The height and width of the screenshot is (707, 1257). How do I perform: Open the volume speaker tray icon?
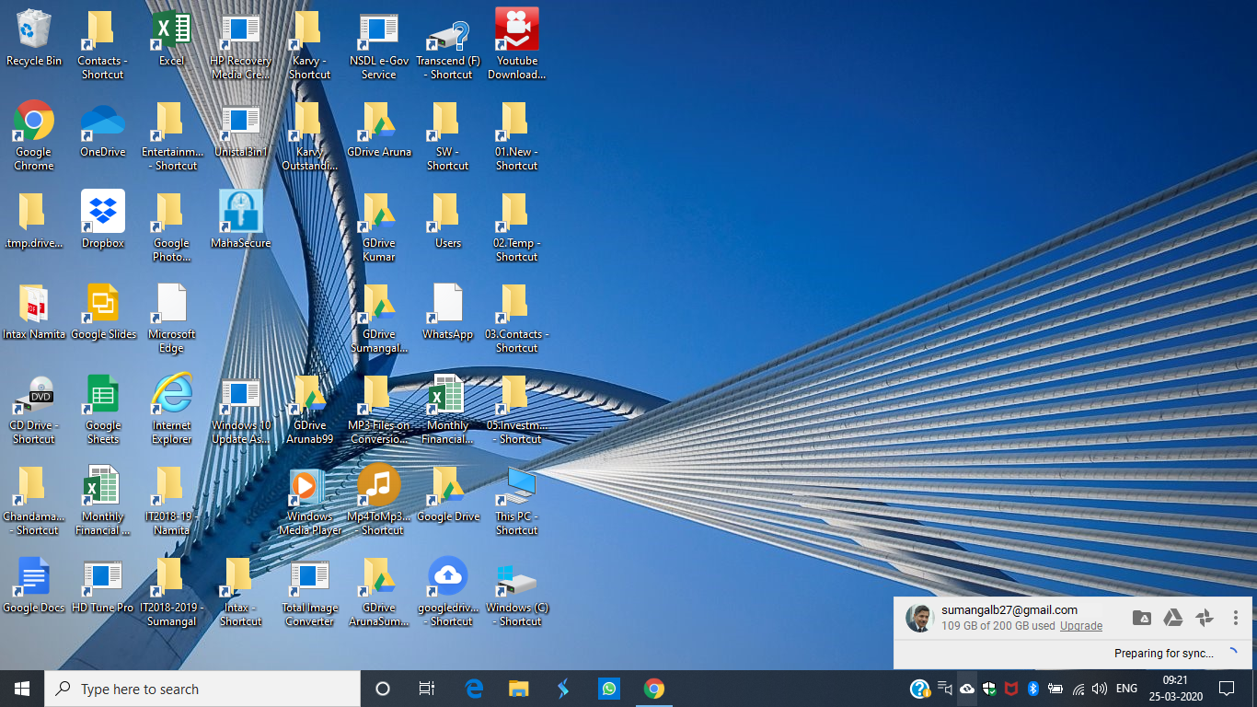point(1099,689)
